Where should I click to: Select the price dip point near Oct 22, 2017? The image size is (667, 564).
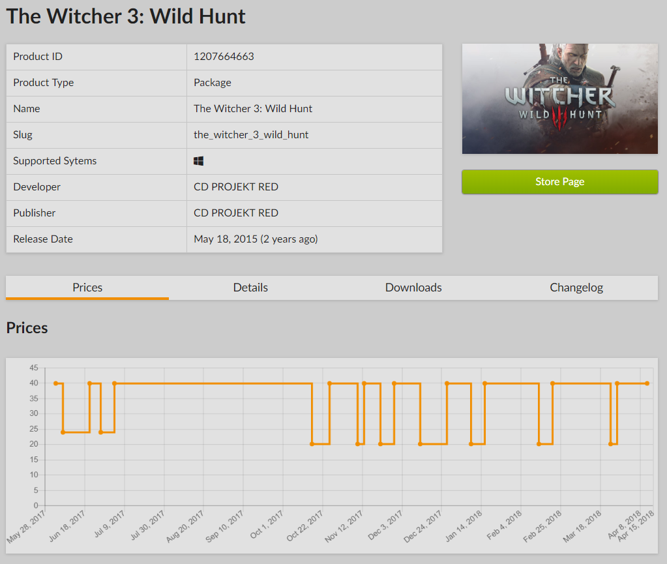[x=313, y=444]
